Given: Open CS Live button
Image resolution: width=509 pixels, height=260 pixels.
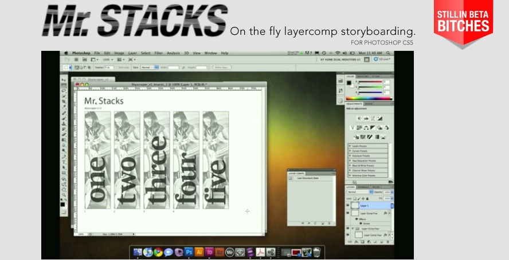Looking at the screenshot, I should click(382, 59).
